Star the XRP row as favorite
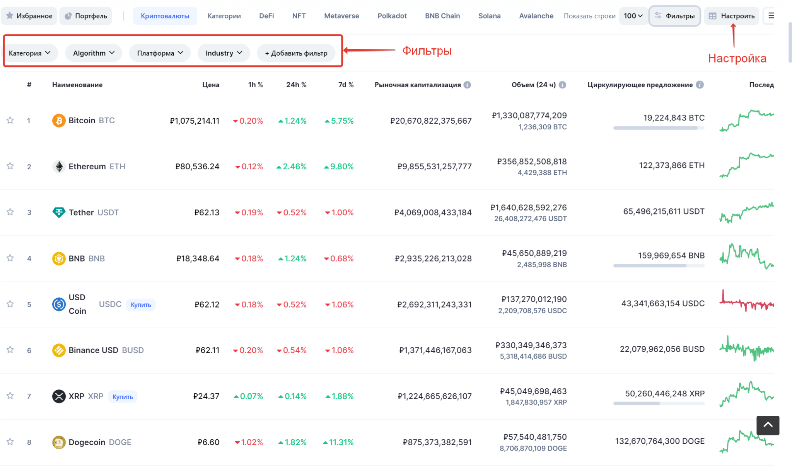This screenshot has width=792, height=466. (10, 396)
